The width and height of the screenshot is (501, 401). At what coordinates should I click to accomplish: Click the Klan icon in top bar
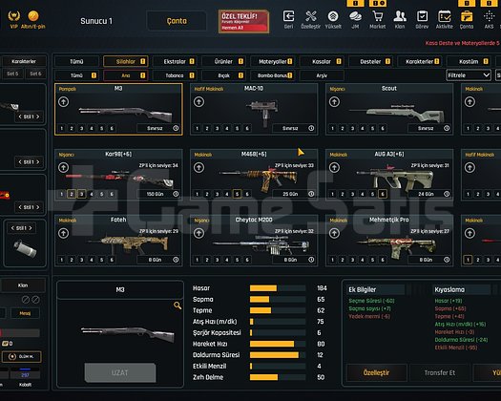coord(400,16)
